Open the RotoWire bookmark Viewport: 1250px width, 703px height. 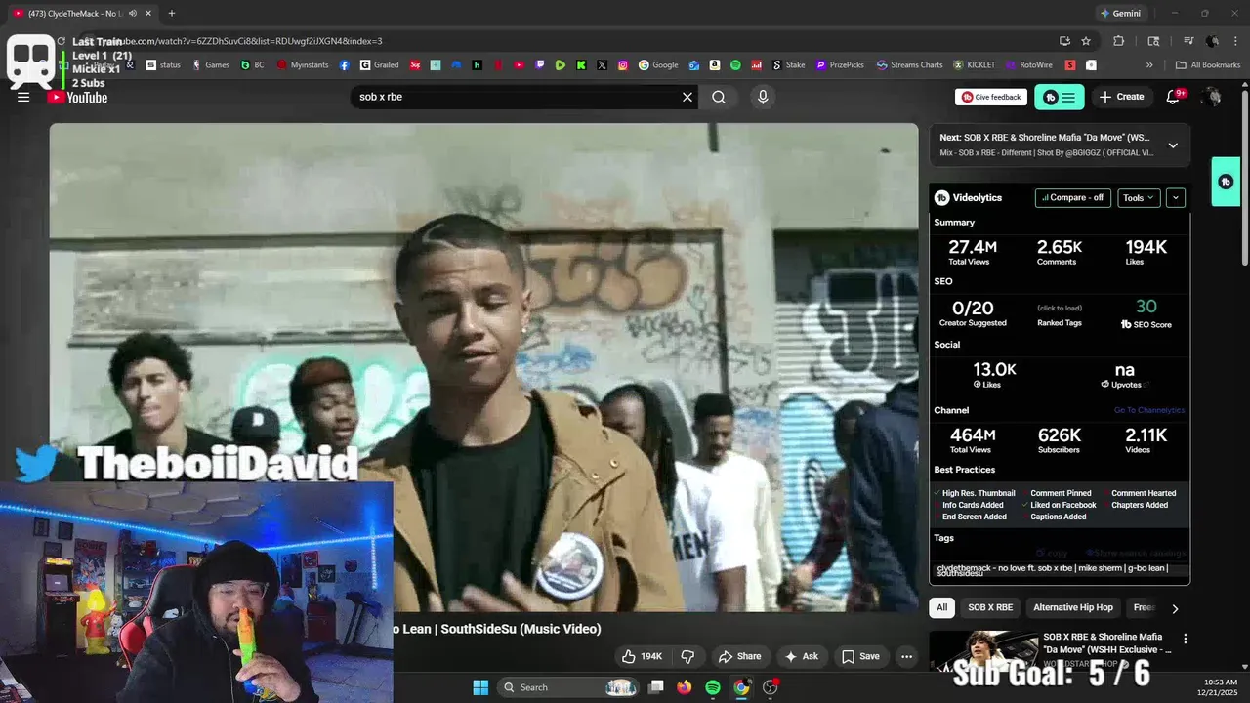click(1028, 64)
